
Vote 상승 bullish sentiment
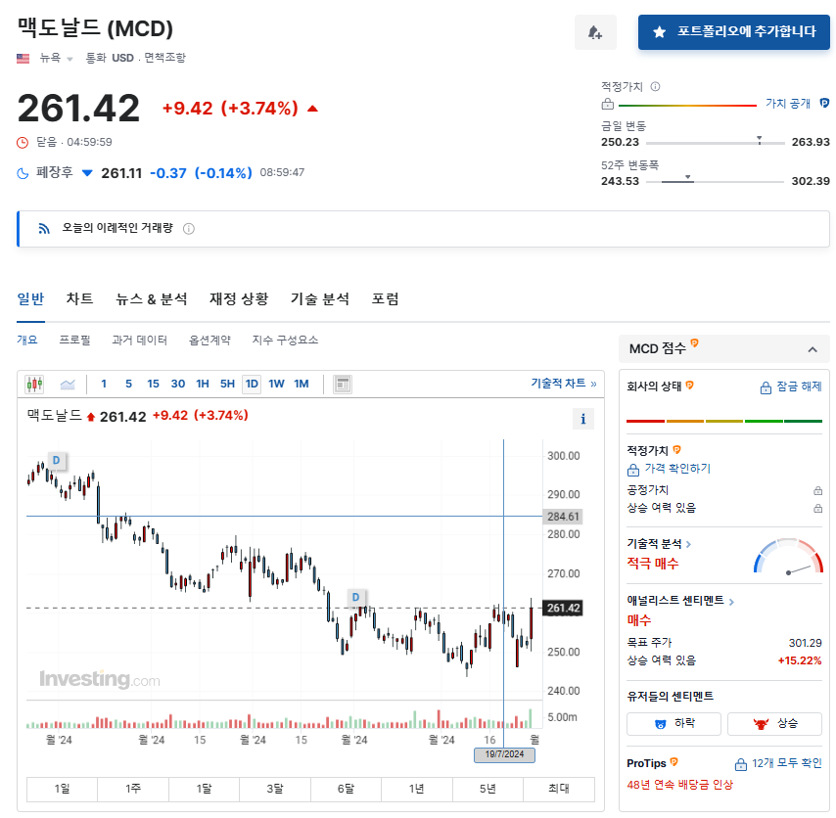[774, 724]
